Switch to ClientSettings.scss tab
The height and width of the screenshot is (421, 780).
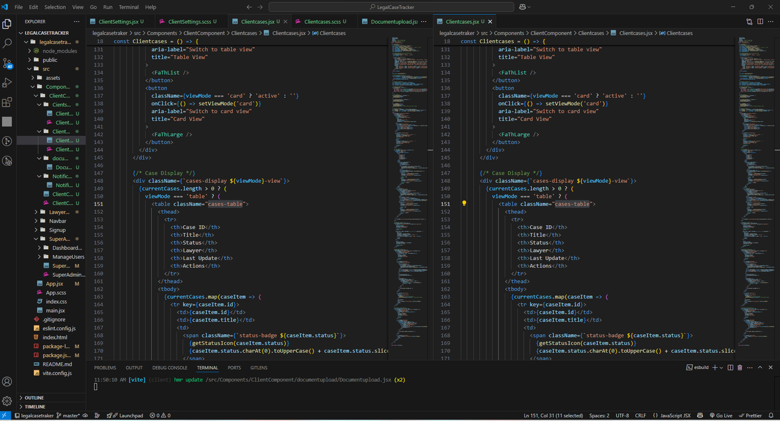coord(190,21)
